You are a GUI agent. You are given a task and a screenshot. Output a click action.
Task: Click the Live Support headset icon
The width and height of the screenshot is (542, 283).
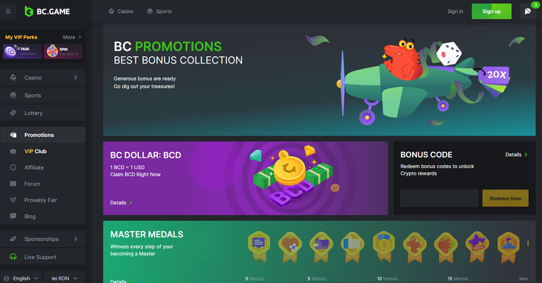tap(14, 257)
